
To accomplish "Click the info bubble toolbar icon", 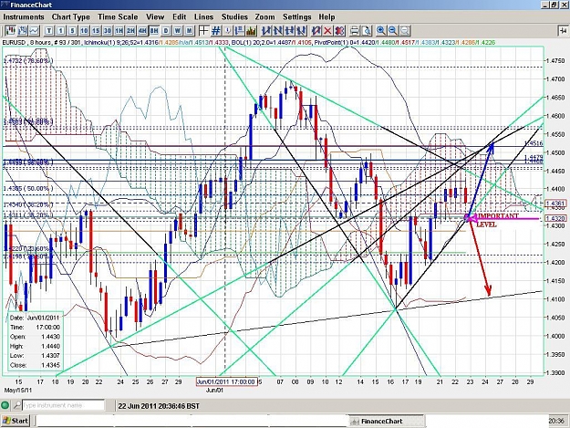I will [x=228, y=30].
